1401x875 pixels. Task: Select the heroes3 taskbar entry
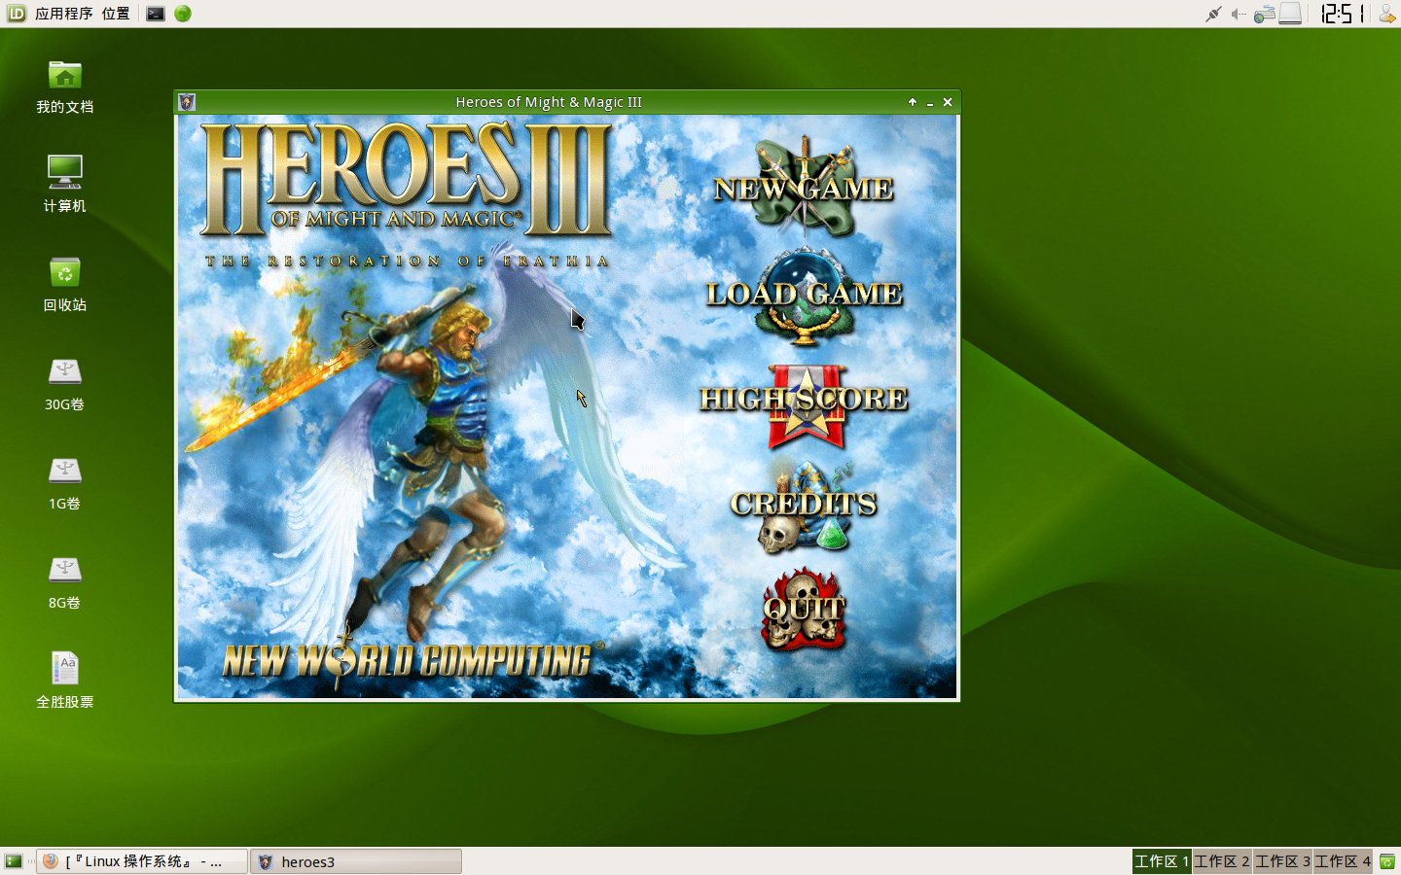(x=356, y=861)
